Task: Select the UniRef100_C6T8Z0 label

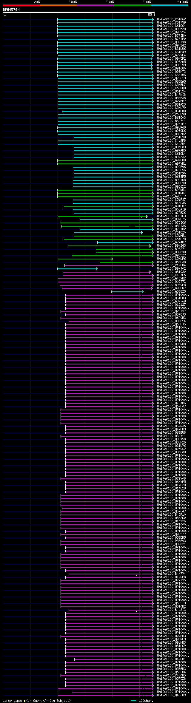Action: pos(171,233)
